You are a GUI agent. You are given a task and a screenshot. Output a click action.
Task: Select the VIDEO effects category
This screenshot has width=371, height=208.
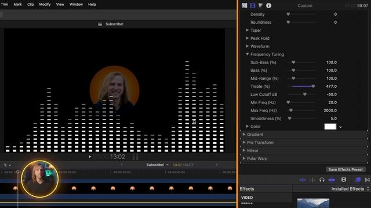click(247, 198)
